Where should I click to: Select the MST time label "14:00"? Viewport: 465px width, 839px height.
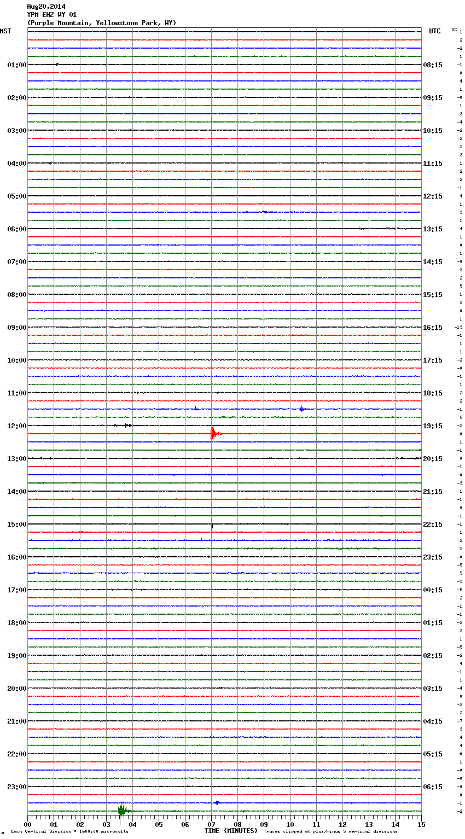click(17, 492)
